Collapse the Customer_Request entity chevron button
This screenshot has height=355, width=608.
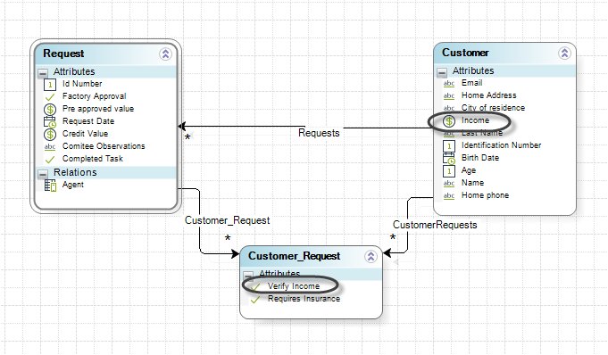coord(371,256)
